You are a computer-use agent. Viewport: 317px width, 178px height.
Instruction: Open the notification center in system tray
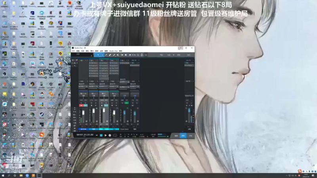313,176
